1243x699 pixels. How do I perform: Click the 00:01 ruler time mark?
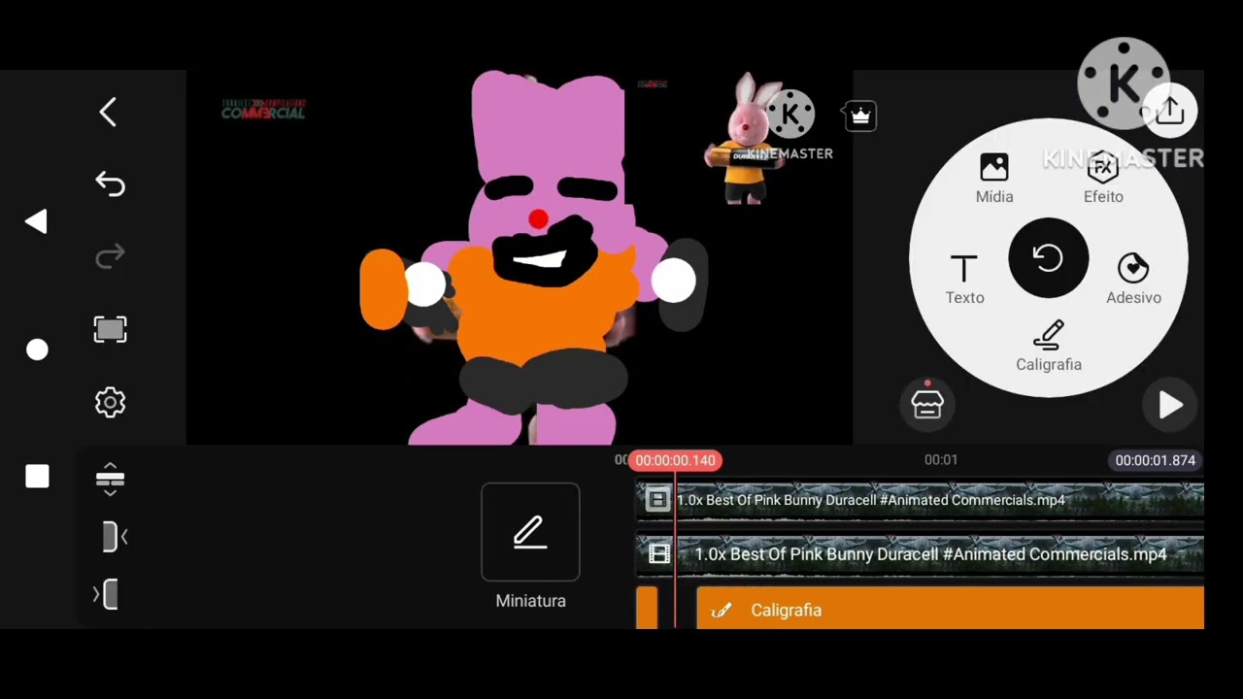coord(941,460)
